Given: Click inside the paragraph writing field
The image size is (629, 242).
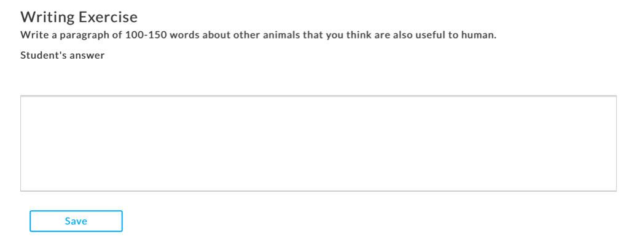Looking at the screenshot, I should (x=318, y=143).
